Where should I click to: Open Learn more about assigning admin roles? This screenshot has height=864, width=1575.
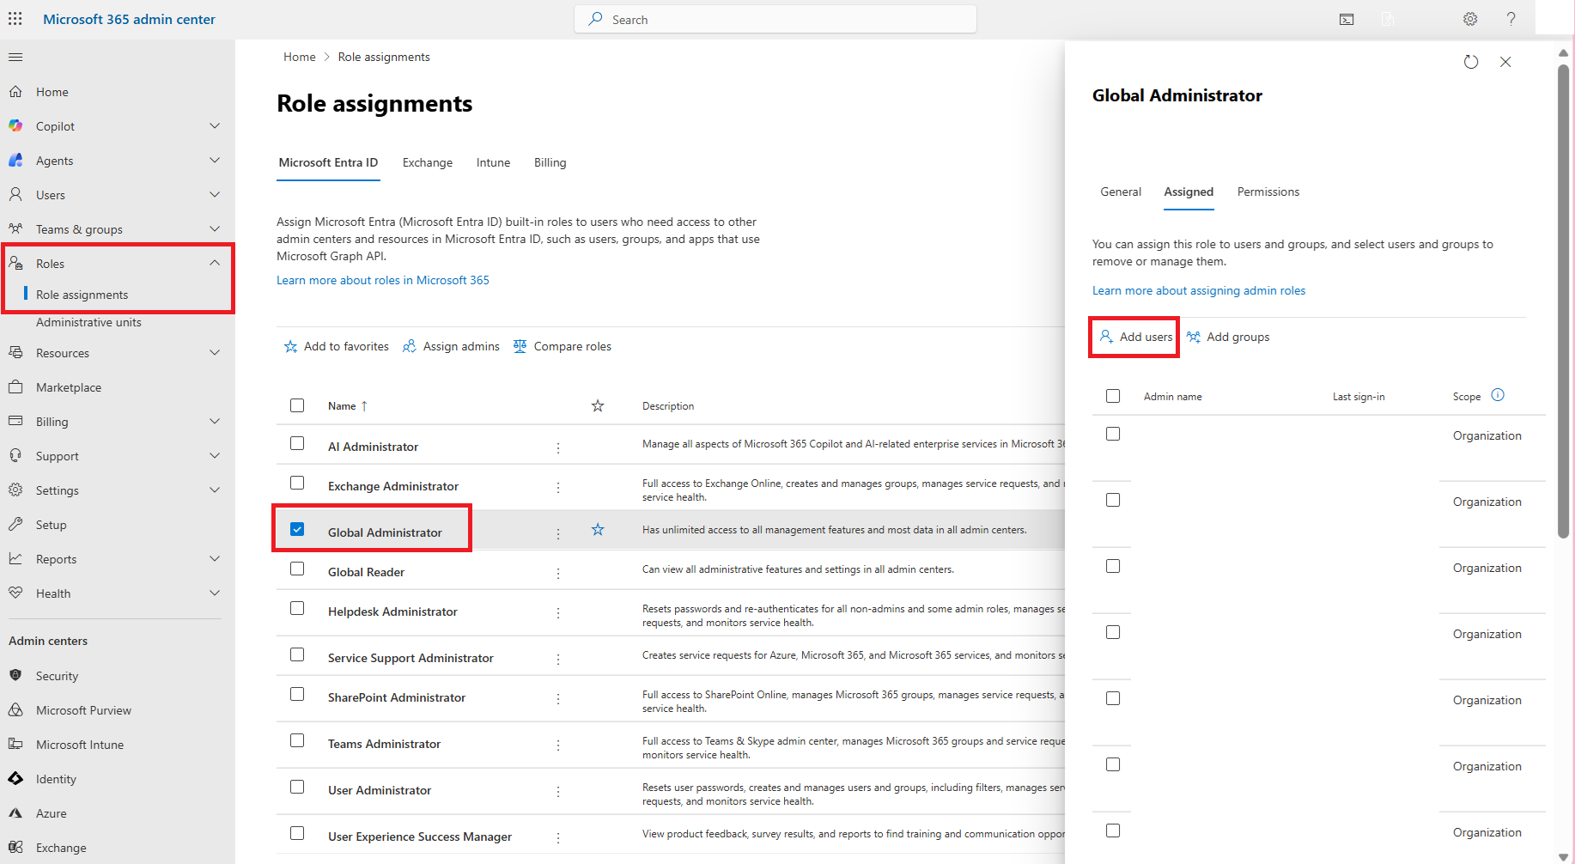[x=1199, y=290]
